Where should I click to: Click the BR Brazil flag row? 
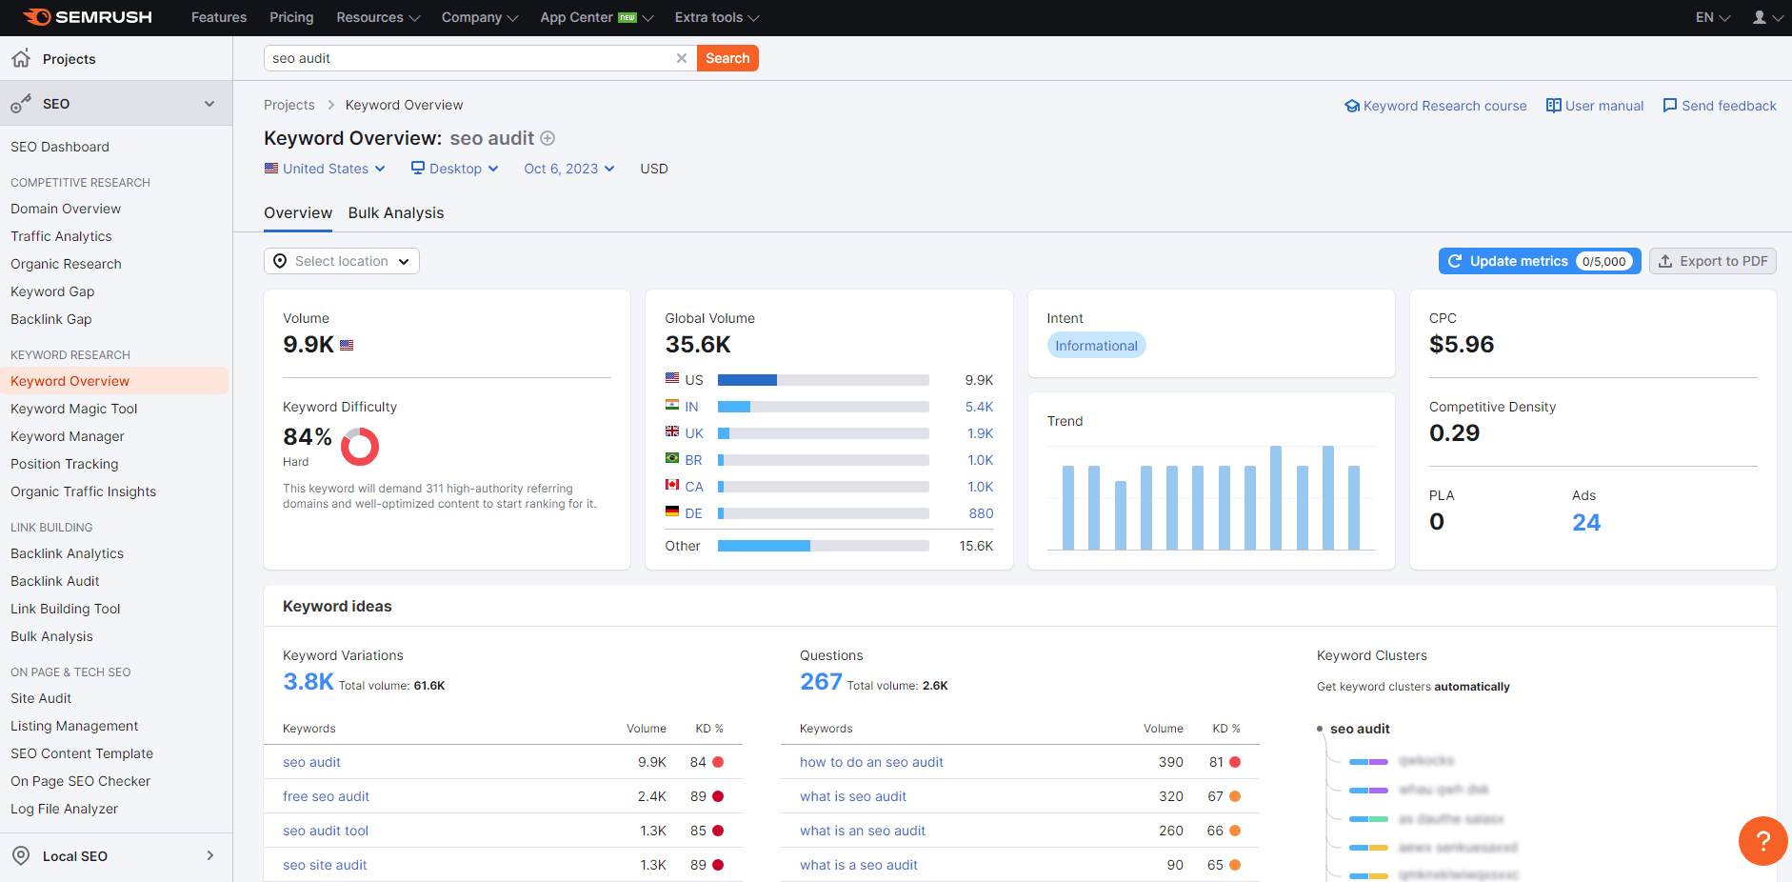tap(829, 460)
